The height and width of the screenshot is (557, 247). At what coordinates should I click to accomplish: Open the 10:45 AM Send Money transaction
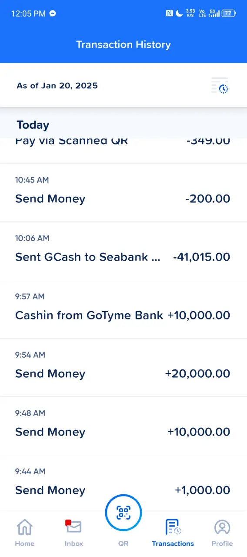(123, 193)
